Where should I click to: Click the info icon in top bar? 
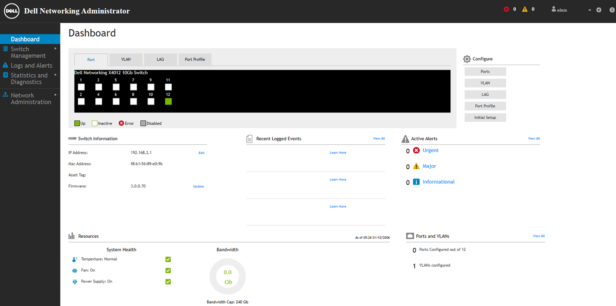(x=612, y=10)
